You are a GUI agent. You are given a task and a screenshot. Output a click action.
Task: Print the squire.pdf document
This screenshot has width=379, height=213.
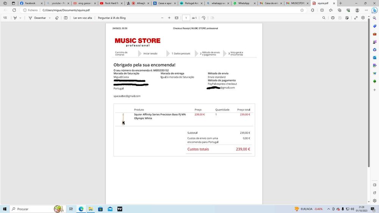[x=333, y=18]
